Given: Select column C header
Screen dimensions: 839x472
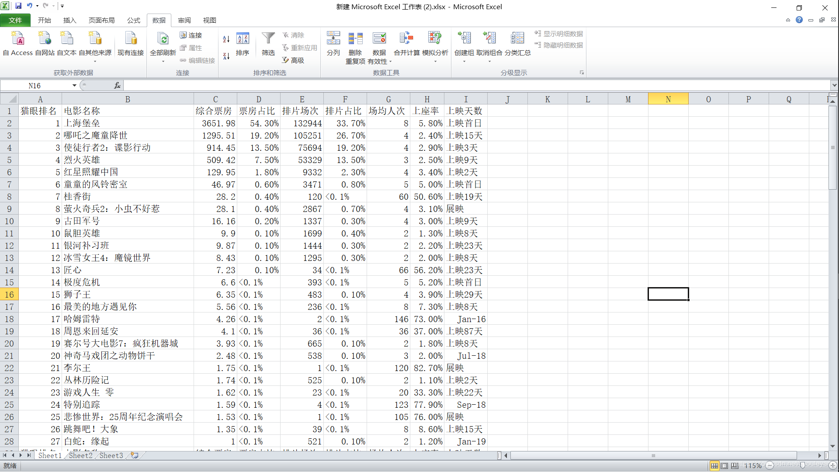Looking at the screenshot, I should pyautogui.click(x=215, y=99).
